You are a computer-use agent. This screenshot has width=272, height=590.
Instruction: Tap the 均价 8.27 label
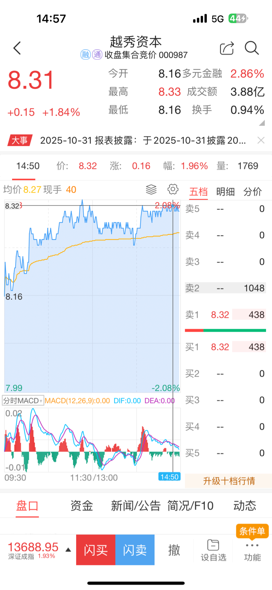[22, 190]
